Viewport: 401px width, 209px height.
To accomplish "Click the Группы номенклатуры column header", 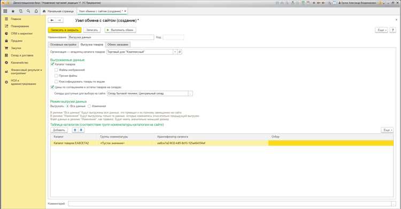I will click(x=126, y=137).
